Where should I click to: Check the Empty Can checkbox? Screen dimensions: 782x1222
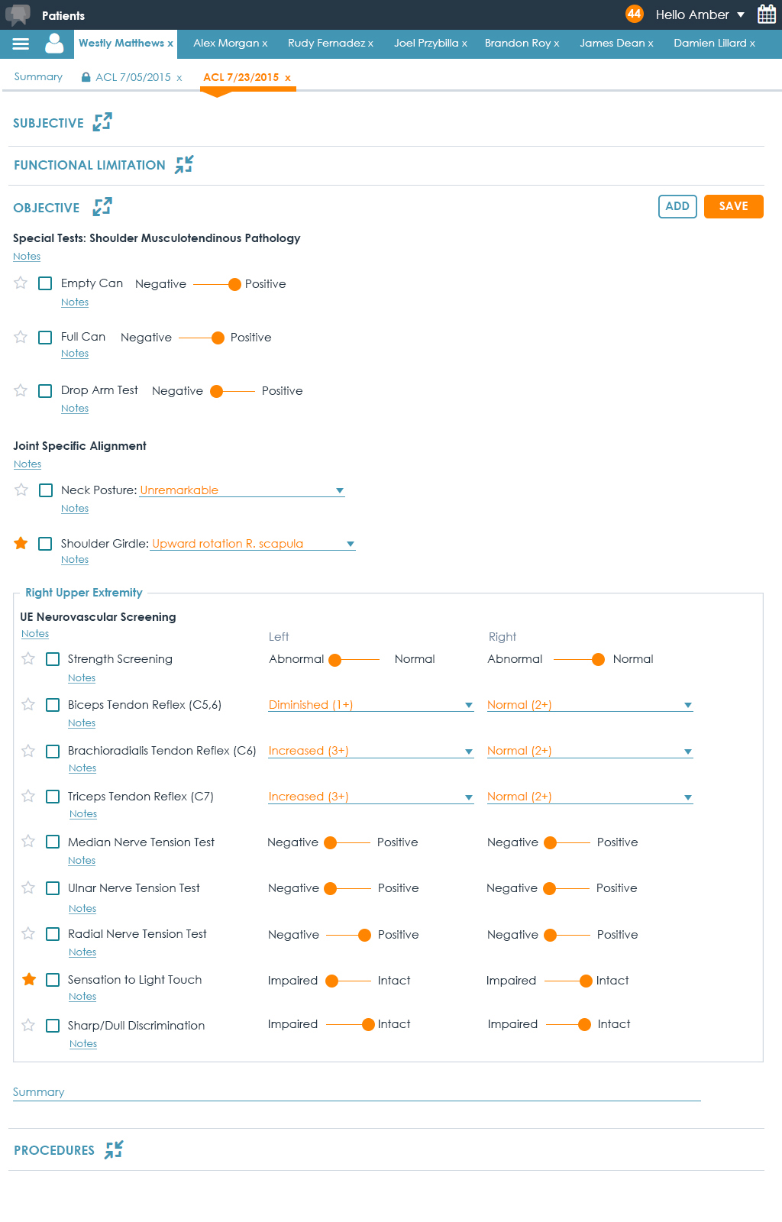(x=45, y=283)
